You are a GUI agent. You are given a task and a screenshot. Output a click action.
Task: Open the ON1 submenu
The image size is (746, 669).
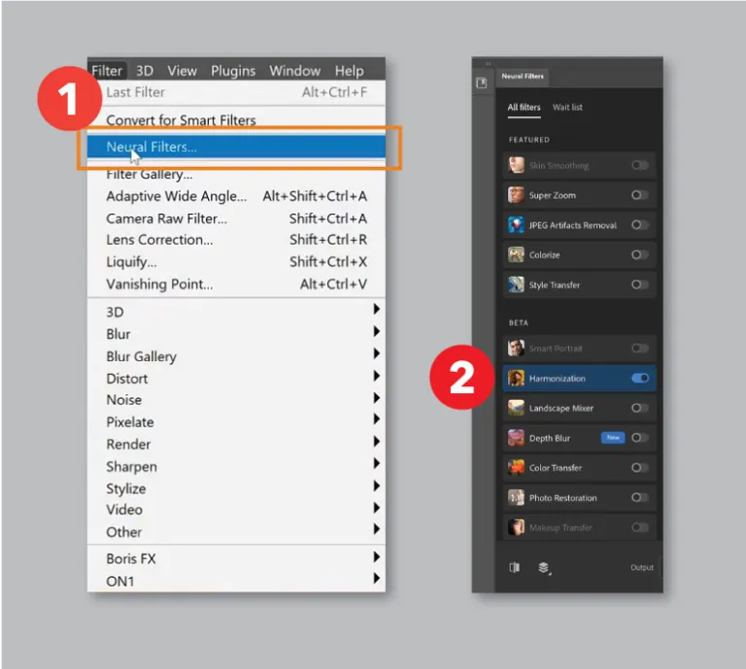[236, 581]
